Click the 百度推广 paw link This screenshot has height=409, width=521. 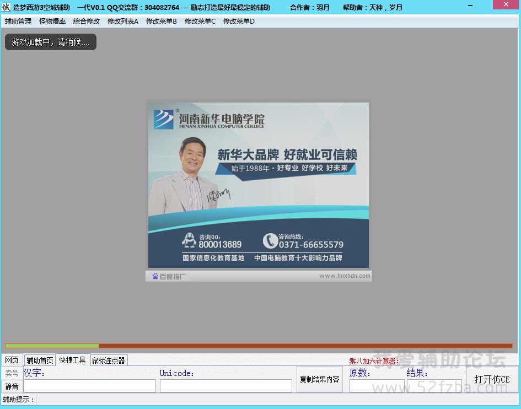169,276
